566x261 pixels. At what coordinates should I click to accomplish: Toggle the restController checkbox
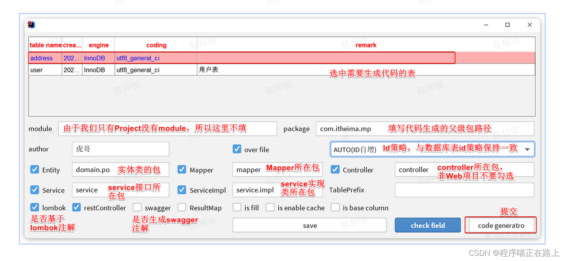(x=76, y=207)
